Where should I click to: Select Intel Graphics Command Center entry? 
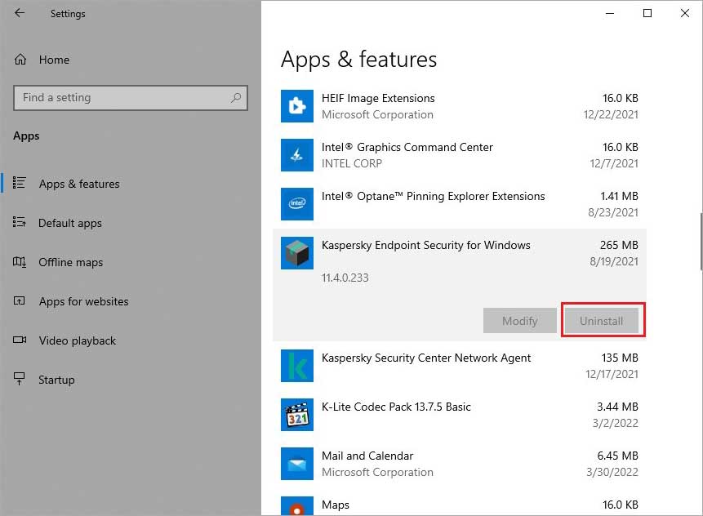pos(460,155)
